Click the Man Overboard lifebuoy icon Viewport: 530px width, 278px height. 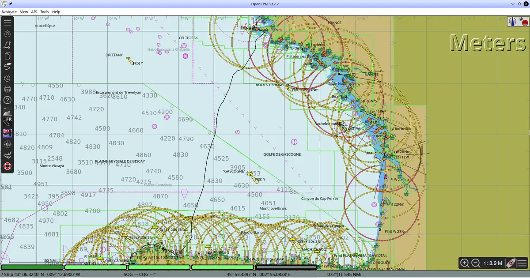point(8,166)
